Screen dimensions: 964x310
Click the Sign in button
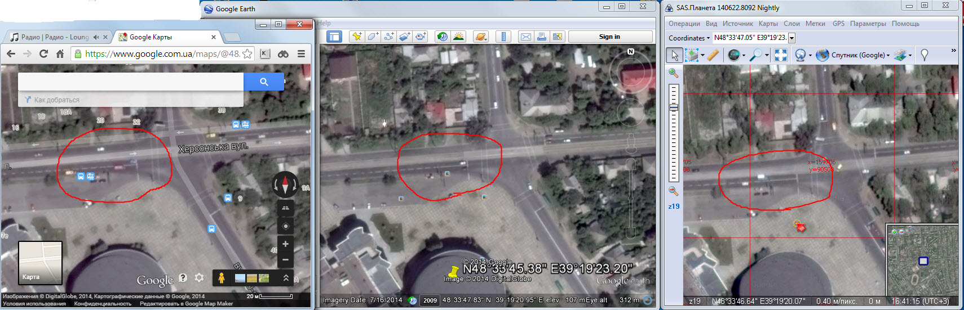(609, 37)
